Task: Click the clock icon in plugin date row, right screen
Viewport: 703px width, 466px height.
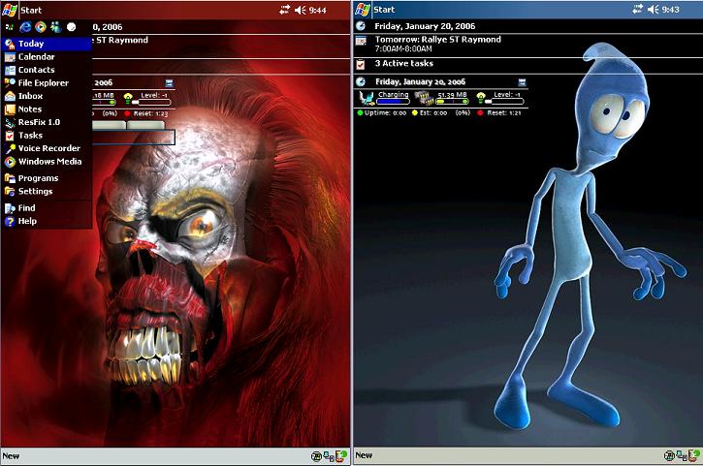Action: [x=361, y=81]
